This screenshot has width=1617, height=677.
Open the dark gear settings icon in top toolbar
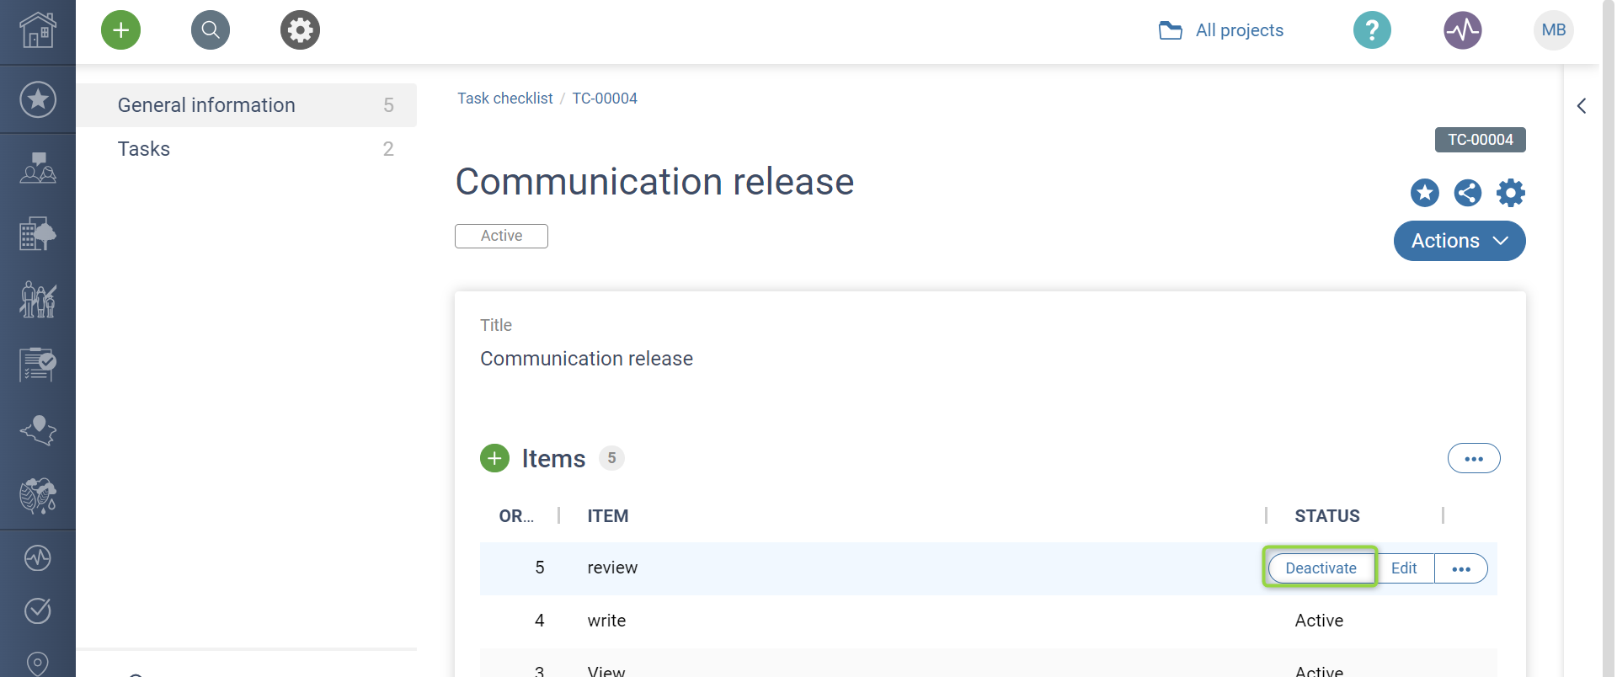point(300,30)
